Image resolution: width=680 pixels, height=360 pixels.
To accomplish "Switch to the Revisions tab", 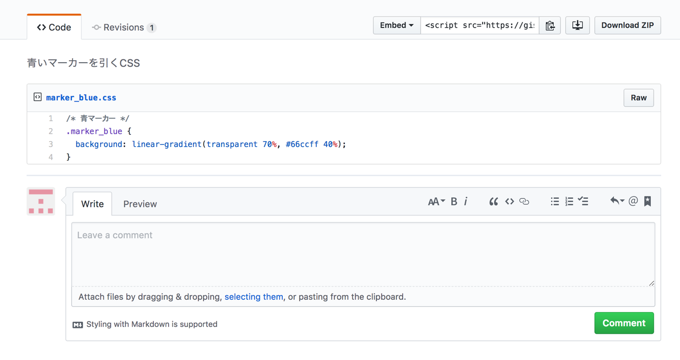I will [124, 28].
